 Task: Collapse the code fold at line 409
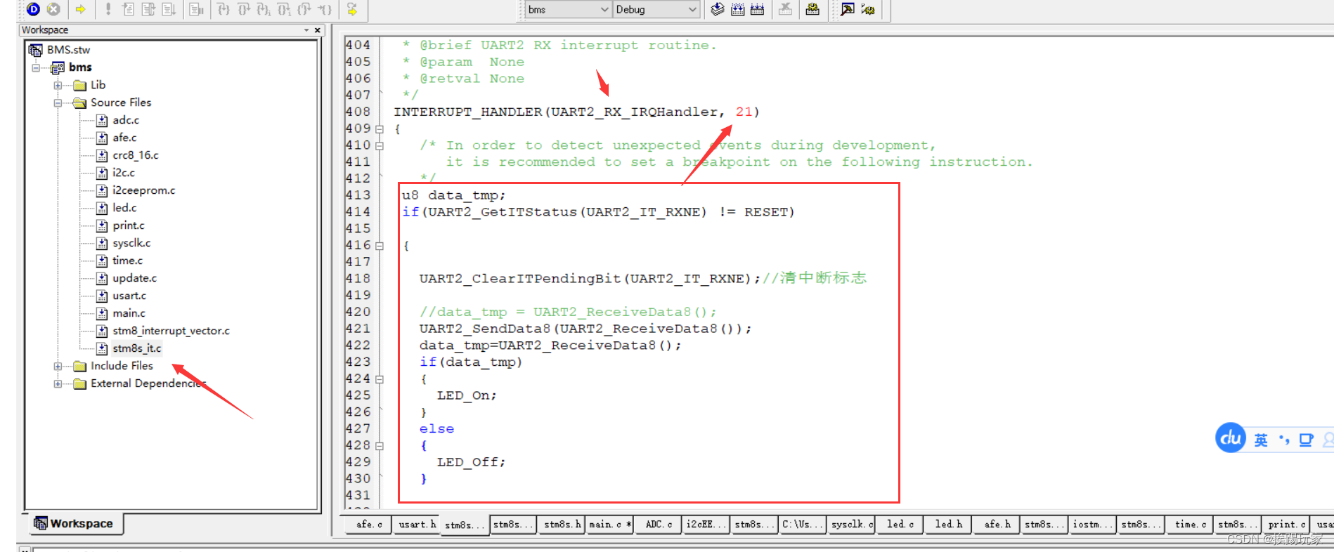(380, 129)
